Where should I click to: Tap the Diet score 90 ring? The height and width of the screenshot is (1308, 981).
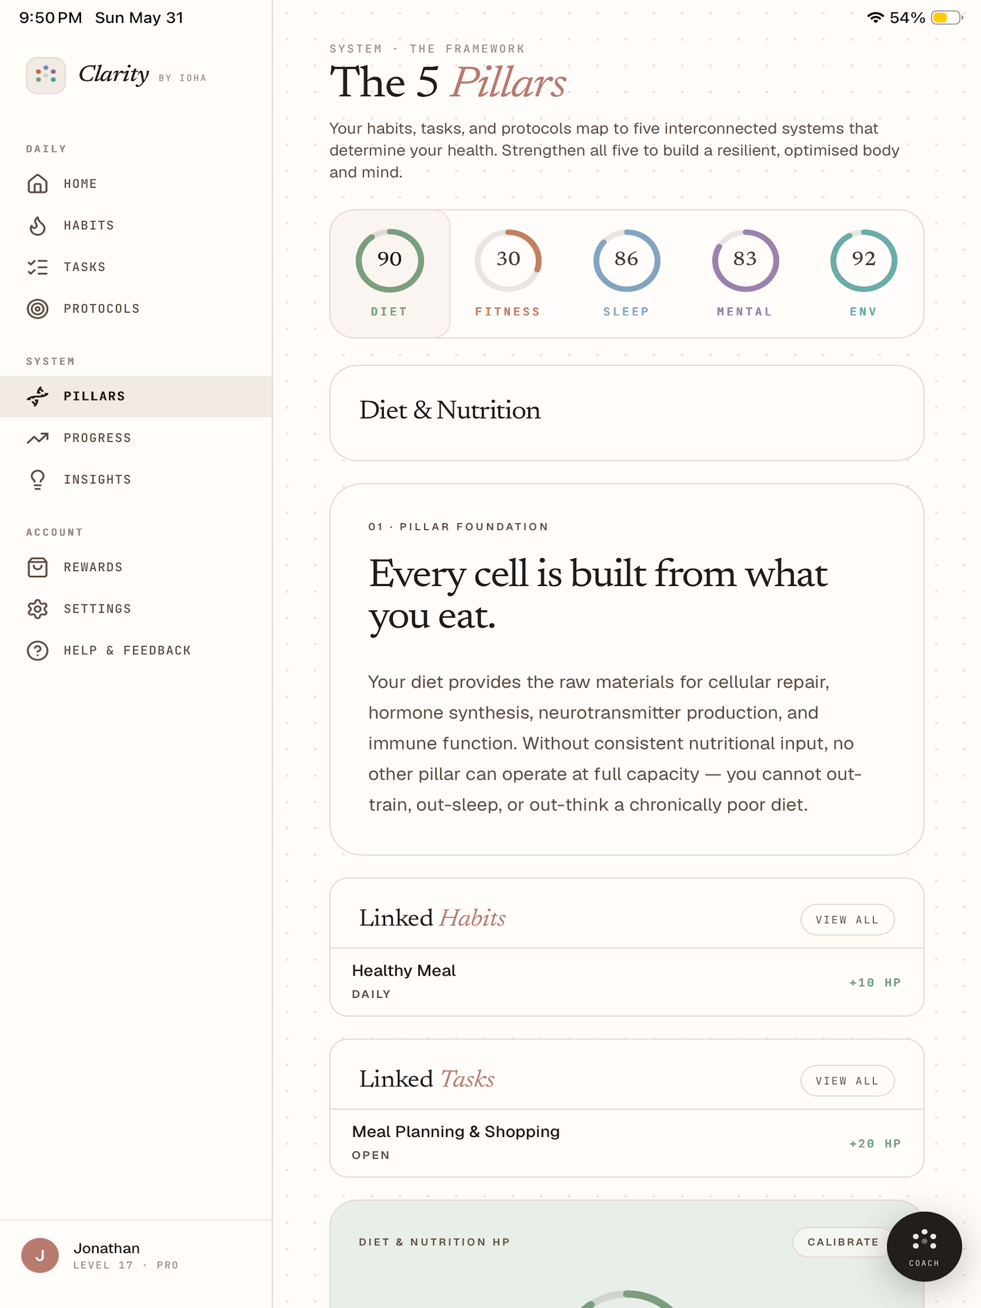tap(390, 260)
